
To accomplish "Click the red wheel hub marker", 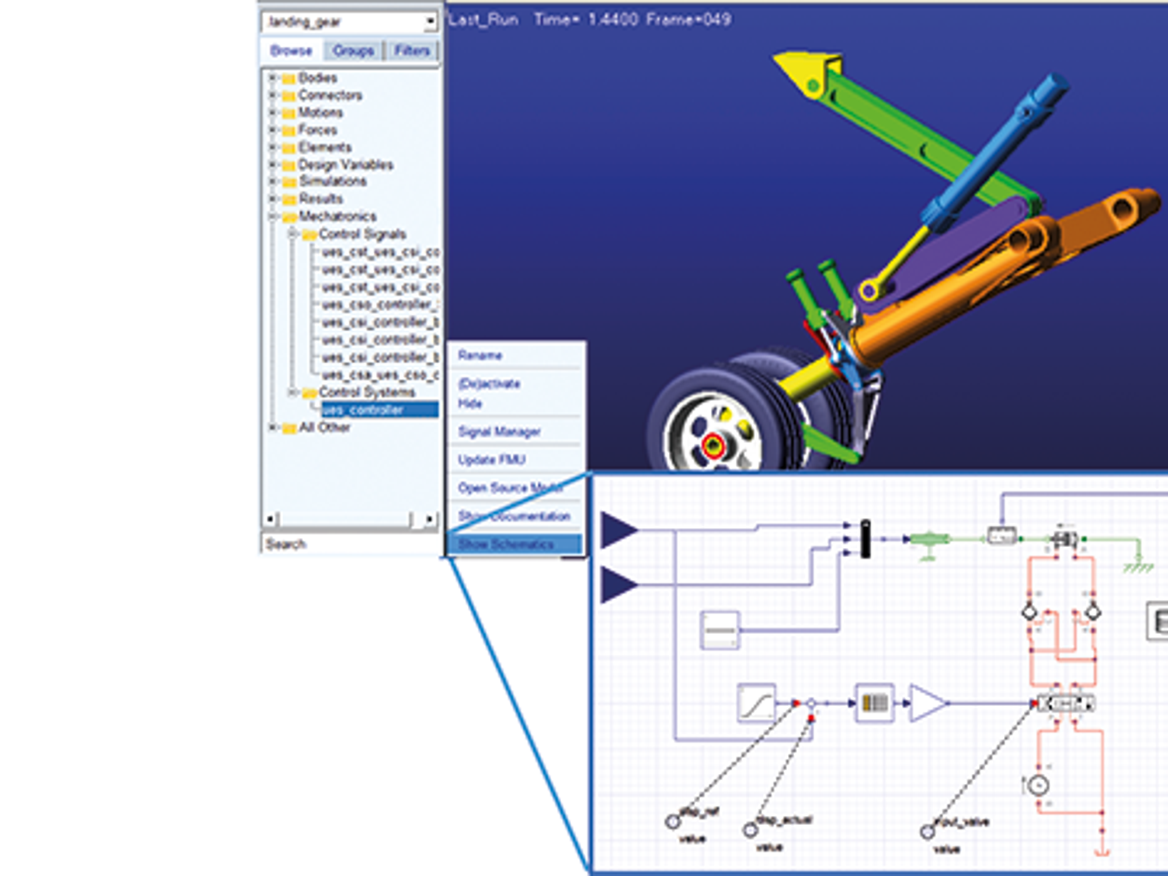I will coord(713,447).
